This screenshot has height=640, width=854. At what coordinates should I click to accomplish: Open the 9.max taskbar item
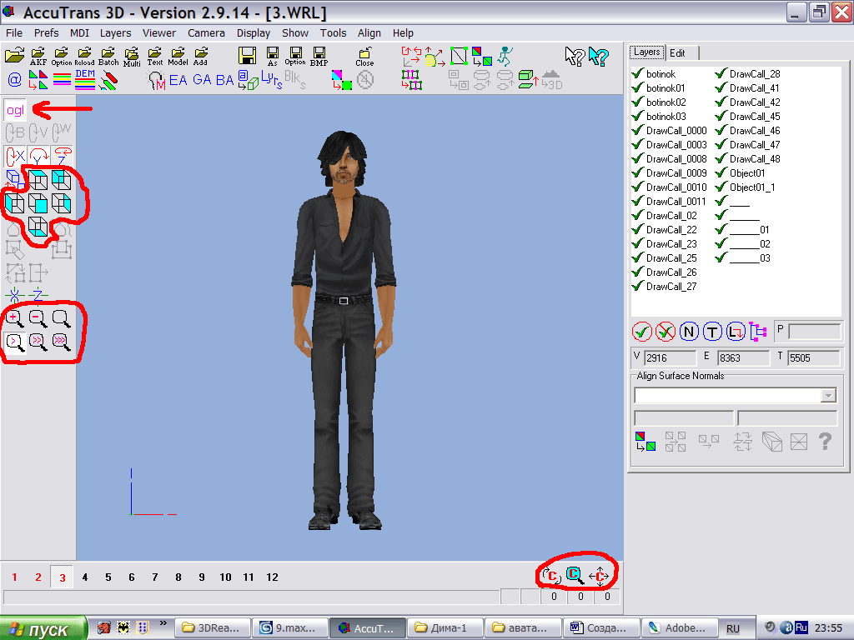[291, 628]
